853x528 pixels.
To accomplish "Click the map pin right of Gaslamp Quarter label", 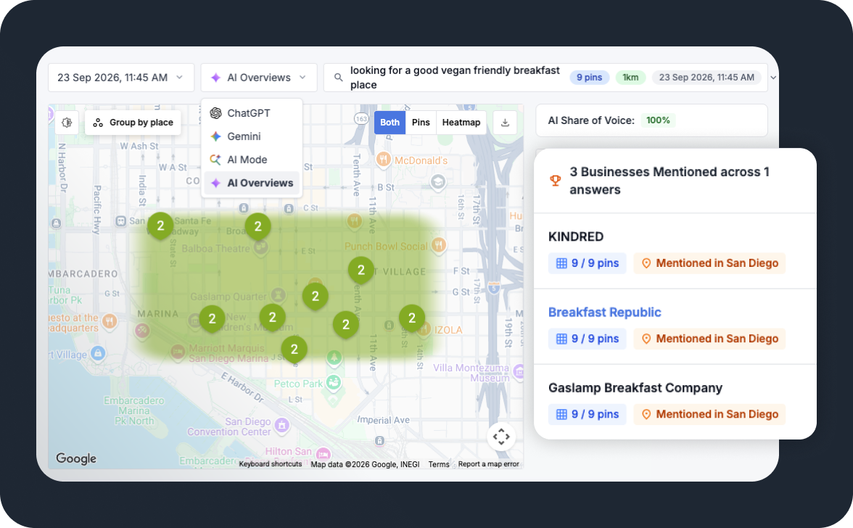I will pos(315,297).
